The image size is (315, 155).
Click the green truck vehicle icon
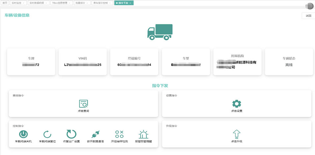(160, 32)
